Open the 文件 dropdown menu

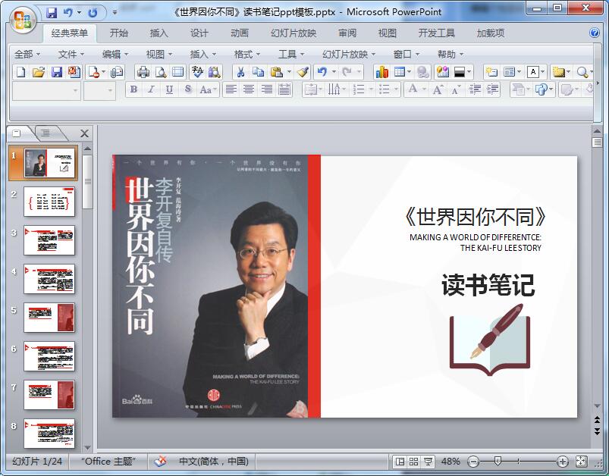pos(71,55)
